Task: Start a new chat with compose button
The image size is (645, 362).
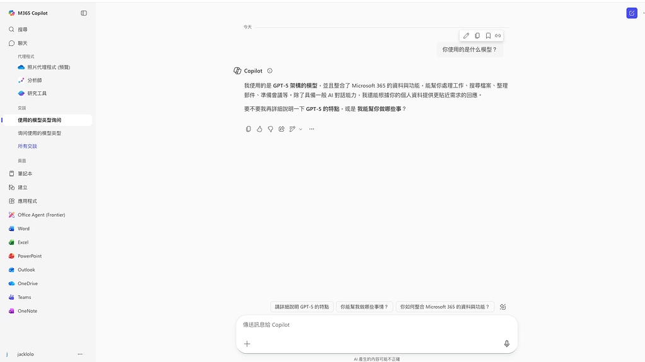Action: coord(632,13)
